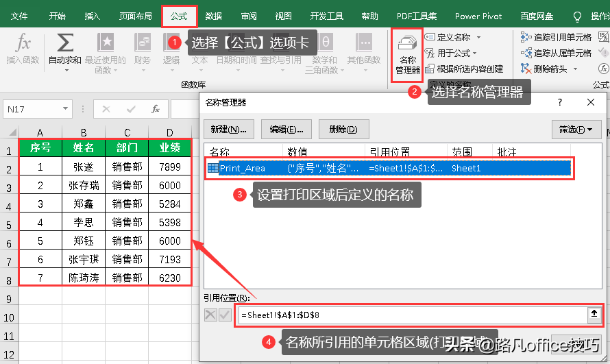Click the select-all corner triangle of sheet
610x364 pixels.
[x=12, y=132]
